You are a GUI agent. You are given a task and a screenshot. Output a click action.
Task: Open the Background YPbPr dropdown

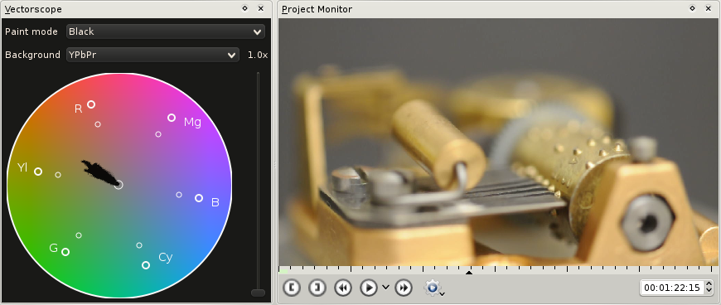[x=152, y=55]
